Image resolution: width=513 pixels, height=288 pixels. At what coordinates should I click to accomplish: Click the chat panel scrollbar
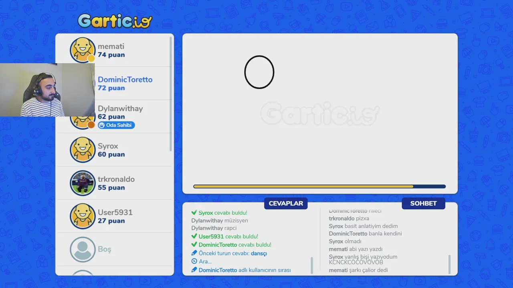[449, 264]
